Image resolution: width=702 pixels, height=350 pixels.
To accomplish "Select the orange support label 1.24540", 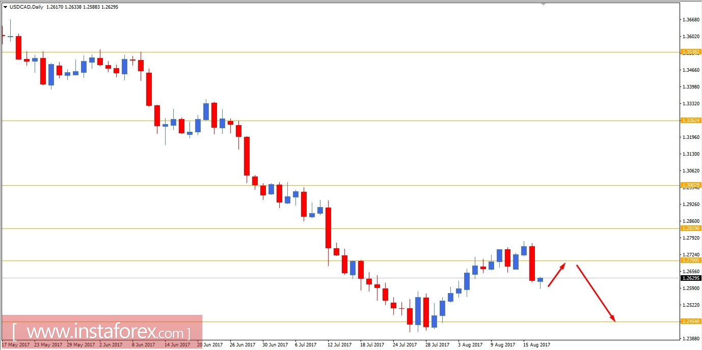I will coord(690,322).
